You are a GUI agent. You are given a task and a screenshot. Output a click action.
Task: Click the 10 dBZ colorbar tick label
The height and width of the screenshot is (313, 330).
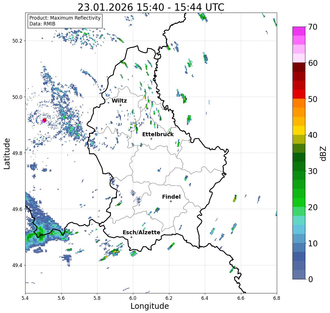313,243
